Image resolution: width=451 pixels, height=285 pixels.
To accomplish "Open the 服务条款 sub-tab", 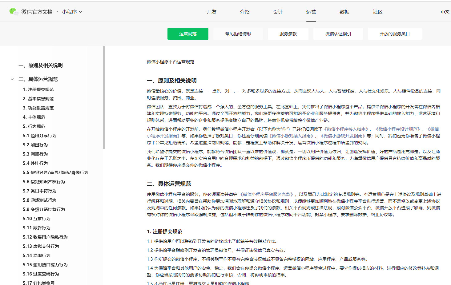I will 288,34.
